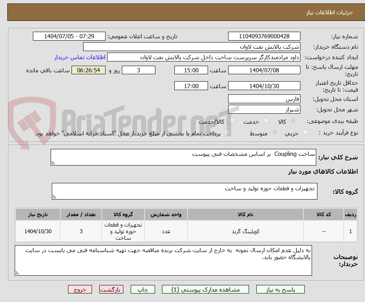Select the متوسط option
365x302 pixels.
[x=275, y=132]
